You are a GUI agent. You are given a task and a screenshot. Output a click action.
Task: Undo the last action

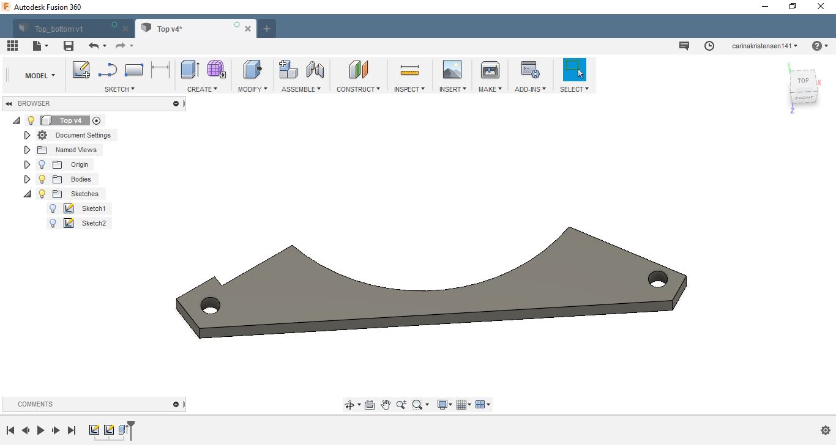click(93, 46)
